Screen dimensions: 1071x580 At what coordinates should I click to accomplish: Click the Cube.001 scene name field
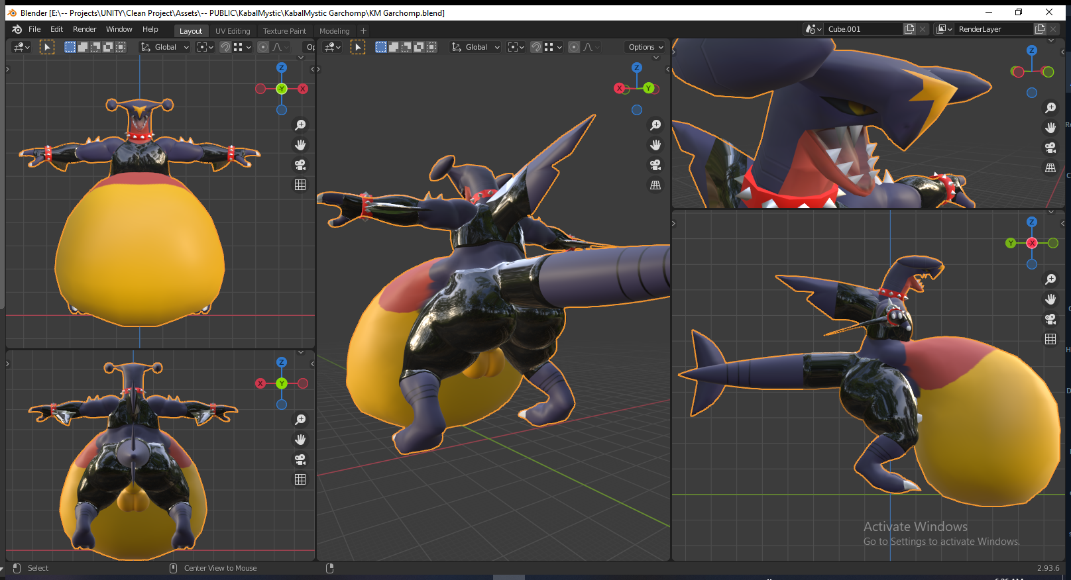click(862, 29)
